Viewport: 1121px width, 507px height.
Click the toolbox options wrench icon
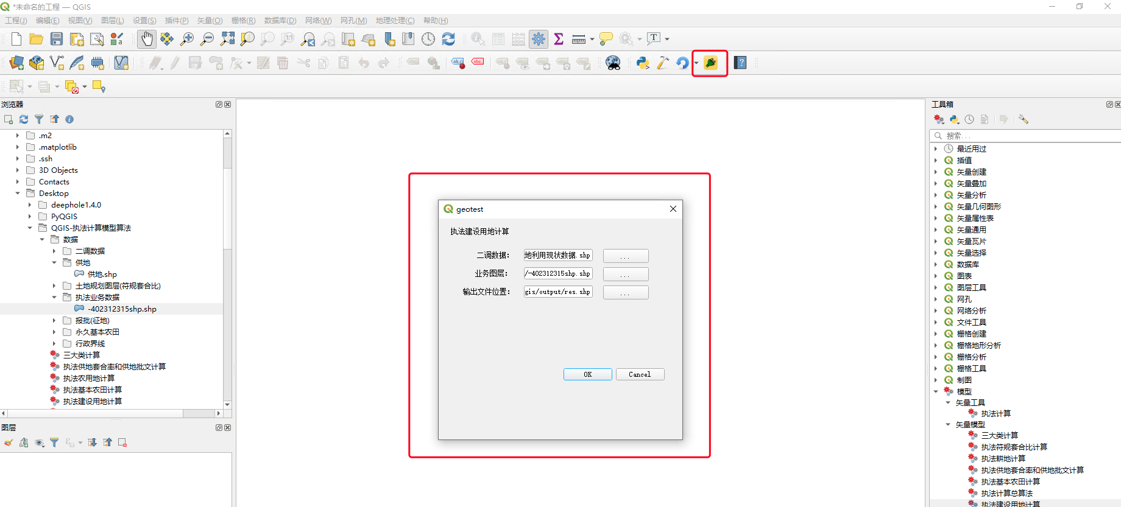(1023, 119)
